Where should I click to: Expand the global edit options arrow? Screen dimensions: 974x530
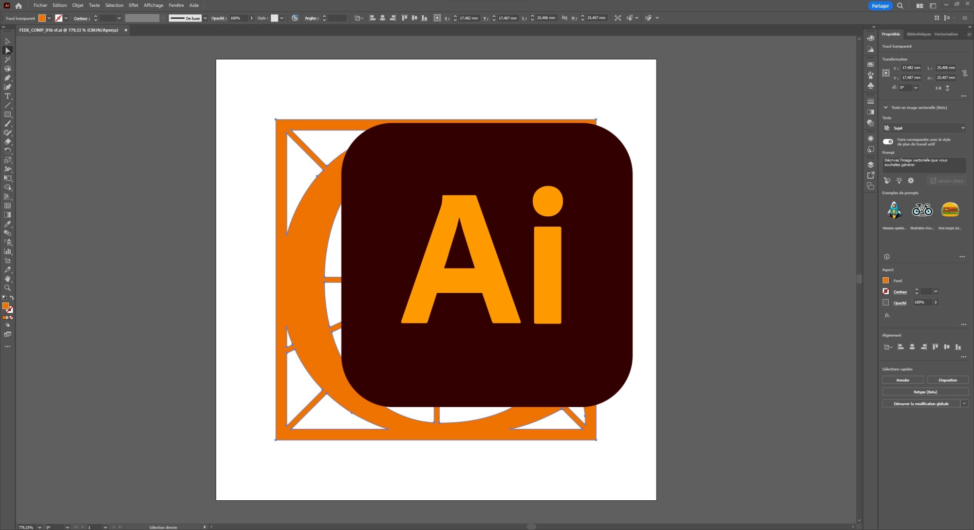pos(964,404)
